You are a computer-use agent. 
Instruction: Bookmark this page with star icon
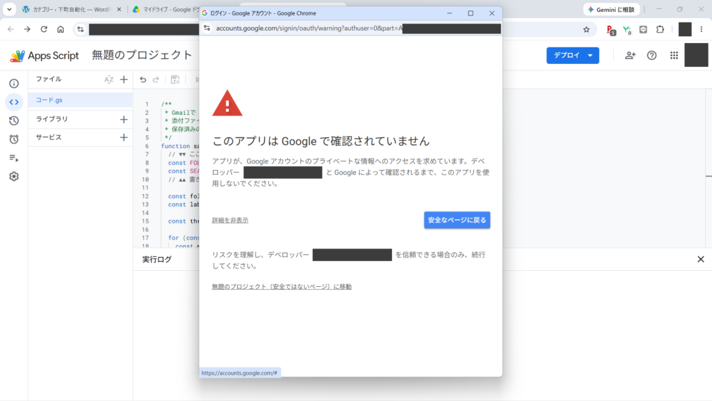(587, 29)
